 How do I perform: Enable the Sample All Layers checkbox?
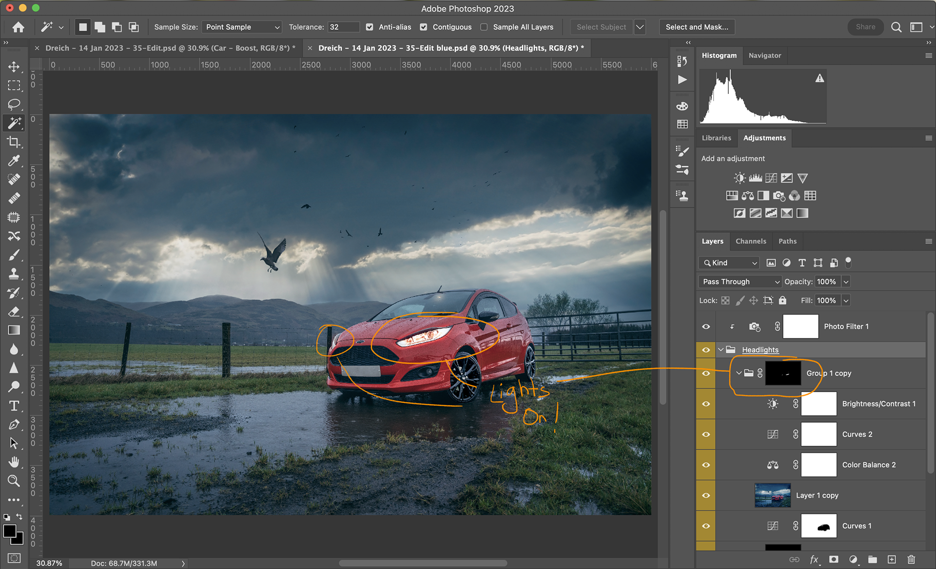pyautogui.click(x=484, y=27)
